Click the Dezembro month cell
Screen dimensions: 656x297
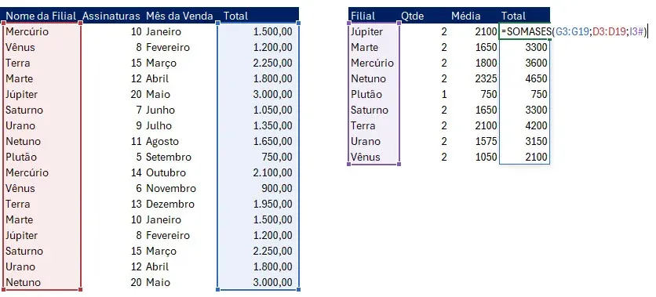(169, 204)
